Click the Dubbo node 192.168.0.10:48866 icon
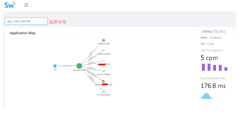 pyautogui.click(x=103, y=71)
